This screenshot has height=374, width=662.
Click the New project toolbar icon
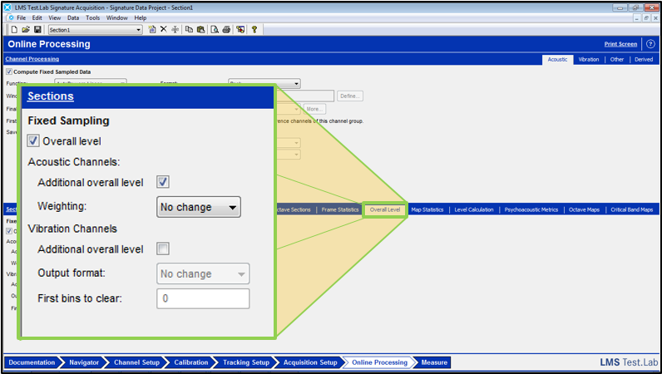pyautogui.click(x=14, y=29)
